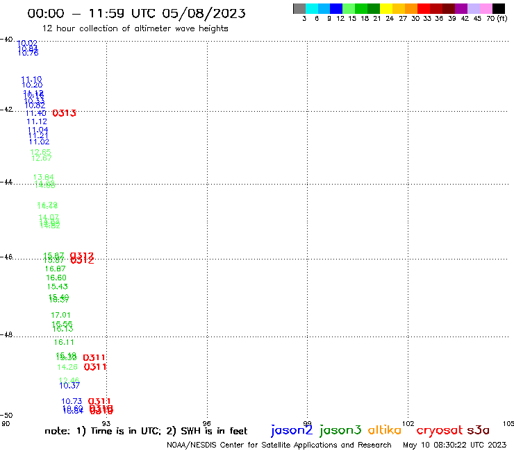This screenshot has width=514, height=451.
Task: Click the '-48' latitude axis label
Action: (x=6, y=334)
